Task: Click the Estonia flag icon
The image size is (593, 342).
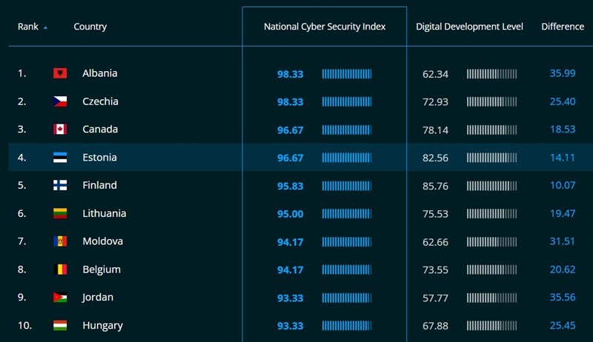Action: pos(60,158)
